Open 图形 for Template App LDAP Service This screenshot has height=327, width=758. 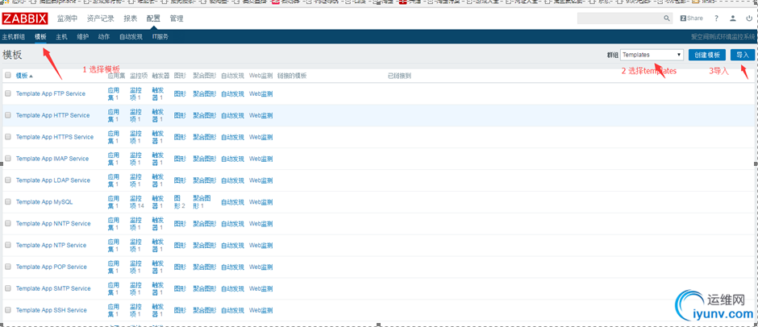click(180, 180)
